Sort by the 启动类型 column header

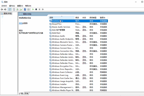(94, 17)
